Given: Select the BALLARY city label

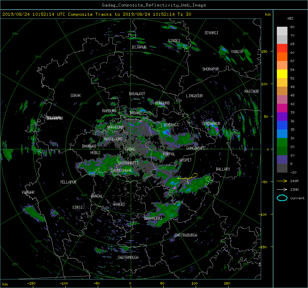Looking at the screenshot, I should pyautogui.click(x=223, y=169).
